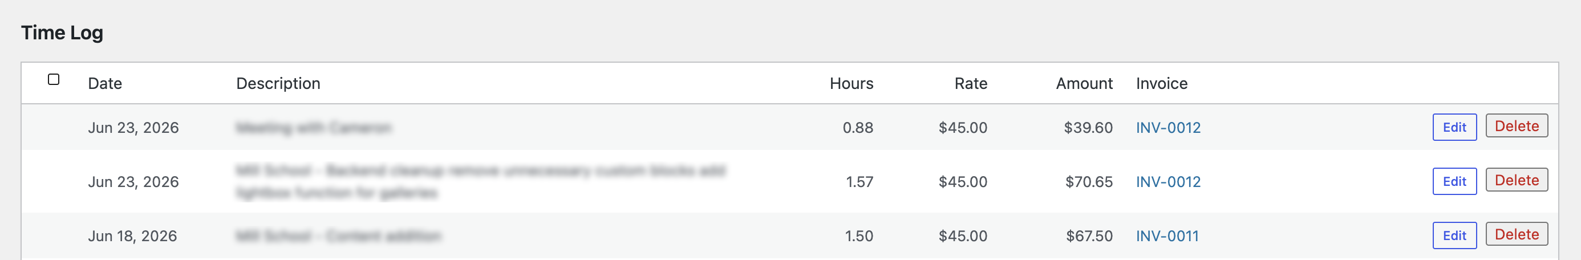The width and height of the screenshot is (1581, 260).
Task: Edit the Jun 18, 2026 entry
Action: pyautogui.click(x=1454, y=235)
